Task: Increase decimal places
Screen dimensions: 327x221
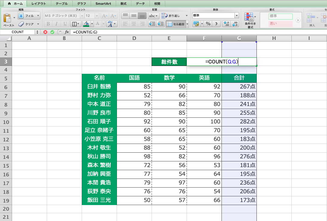Action: tap(226, 24)
